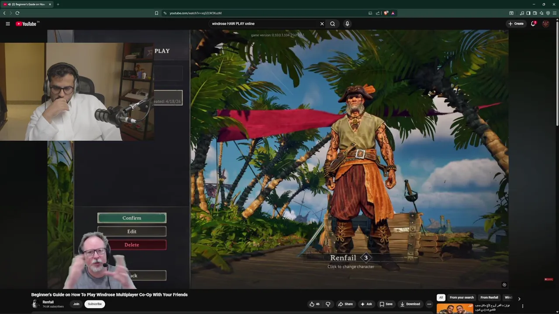Select the All filter chip
The image size is (559, 314).
pyautogui.click(x=441, y=297)
